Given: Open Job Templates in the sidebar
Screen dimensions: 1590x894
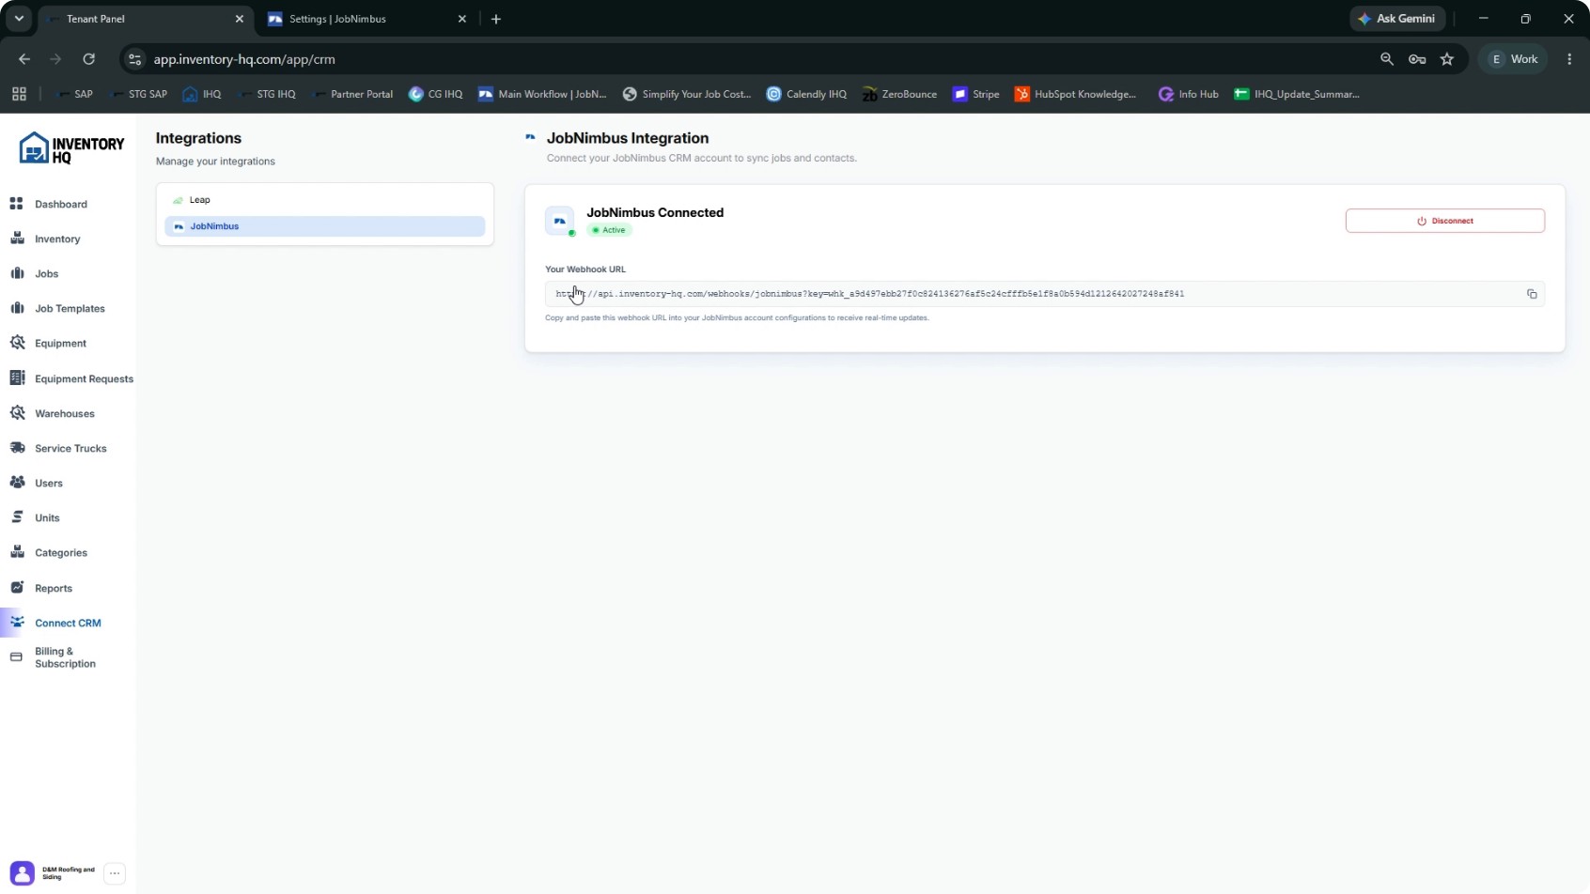Looking at the screenshot, I should (x=70, y=308).
